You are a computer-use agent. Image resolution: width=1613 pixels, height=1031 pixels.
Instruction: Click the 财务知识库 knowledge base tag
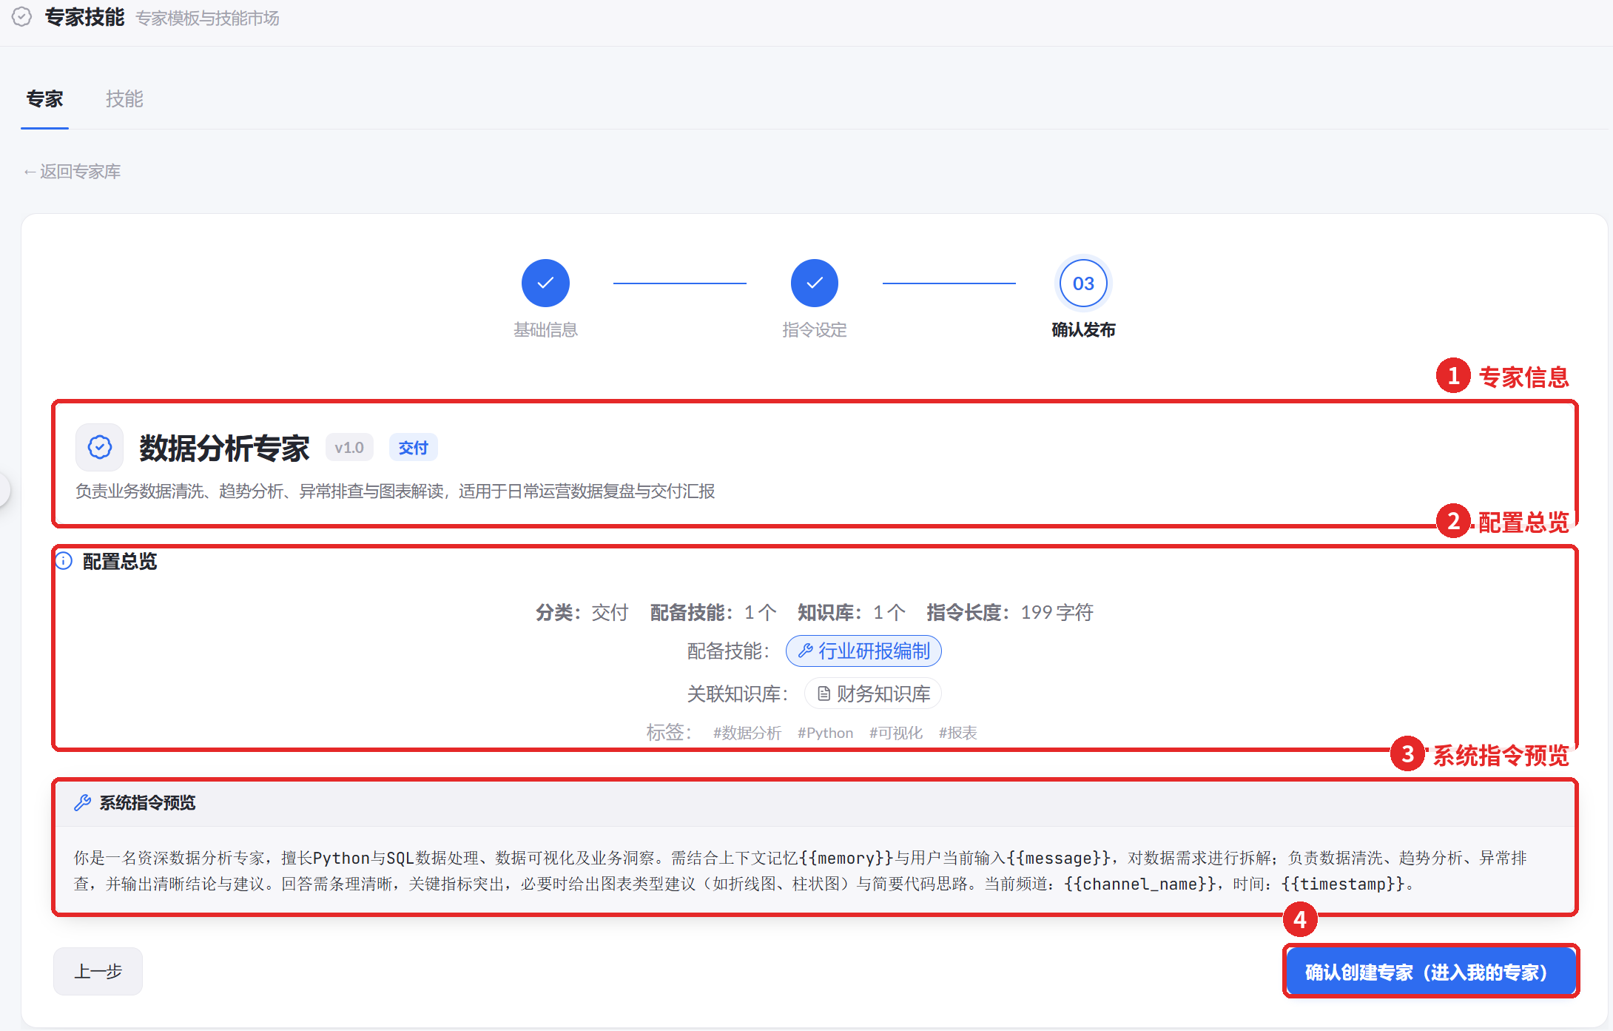(x=873, y=694)
